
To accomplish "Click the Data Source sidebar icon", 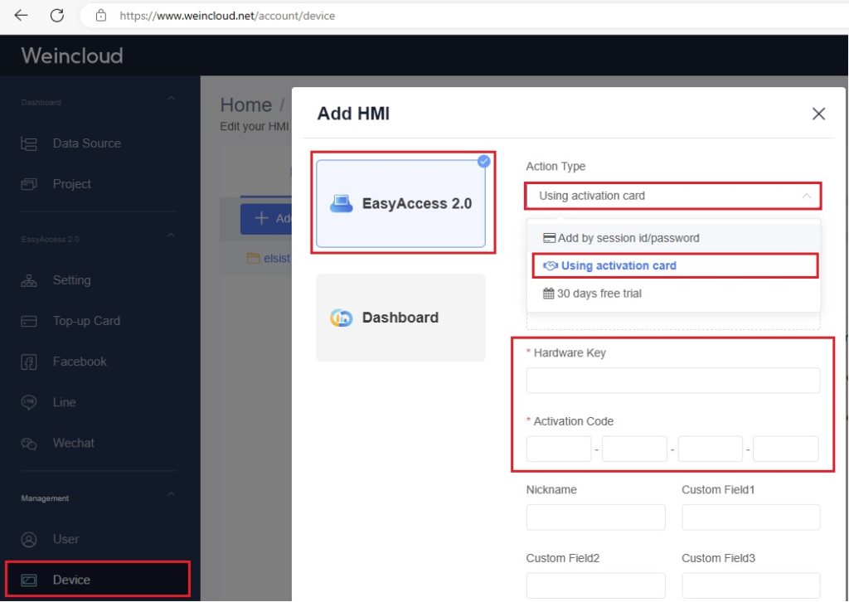I will click(29, 143).
